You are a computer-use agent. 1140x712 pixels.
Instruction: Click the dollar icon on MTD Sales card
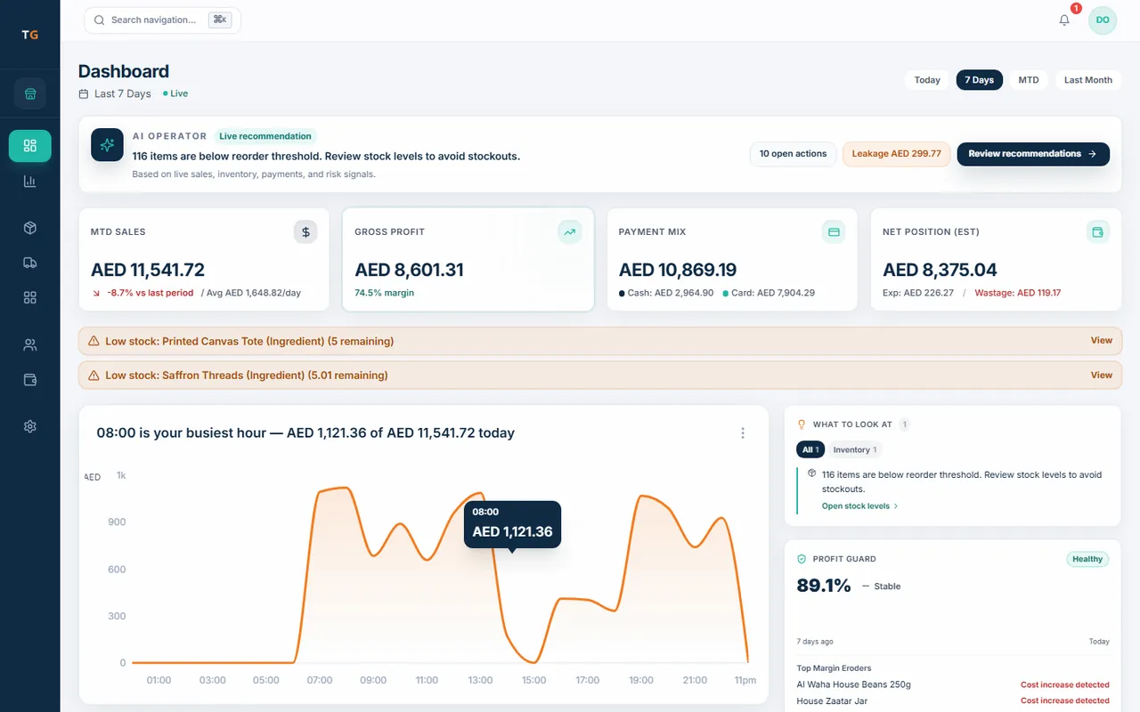(305, 232)
